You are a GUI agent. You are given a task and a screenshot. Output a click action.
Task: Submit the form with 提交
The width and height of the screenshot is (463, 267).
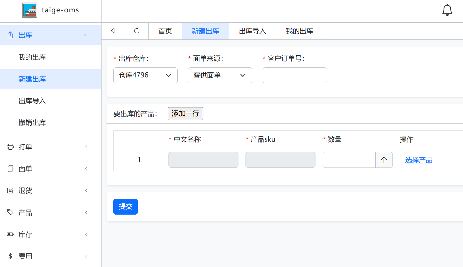pos(125,207)
